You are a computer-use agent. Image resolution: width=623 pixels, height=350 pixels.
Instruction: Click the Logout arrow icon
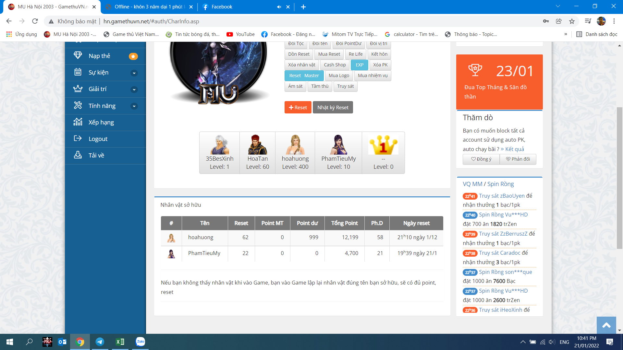(78, 138)
